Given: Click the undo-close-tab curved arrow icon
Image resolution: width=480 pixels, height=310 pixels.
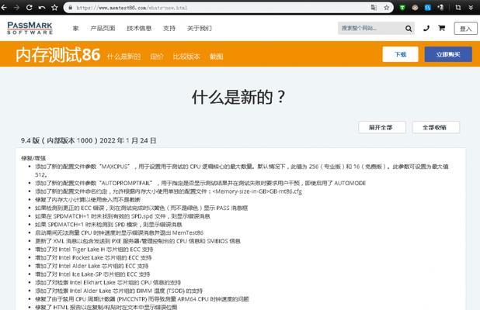Looking at the screenshot, I should (x=42, y=7).
